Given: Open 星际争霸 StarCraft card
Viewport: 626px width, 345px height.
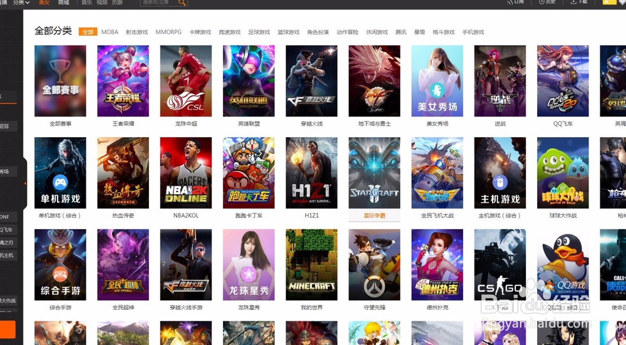Looking at the screenshot, I should pyautogui.click(x=374, y=173).
